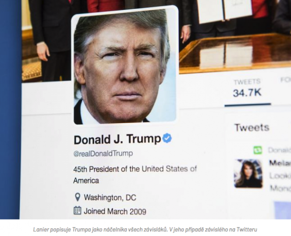Click the tweet text beside Melania avatar
The image size is (291, 236).
tap(280, 182)
